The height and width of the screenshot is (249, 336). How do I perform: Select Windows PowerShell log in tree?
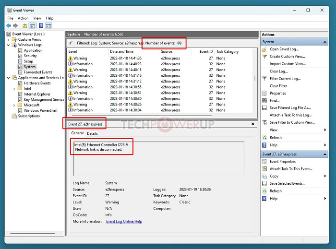click(x=40, y=110)
